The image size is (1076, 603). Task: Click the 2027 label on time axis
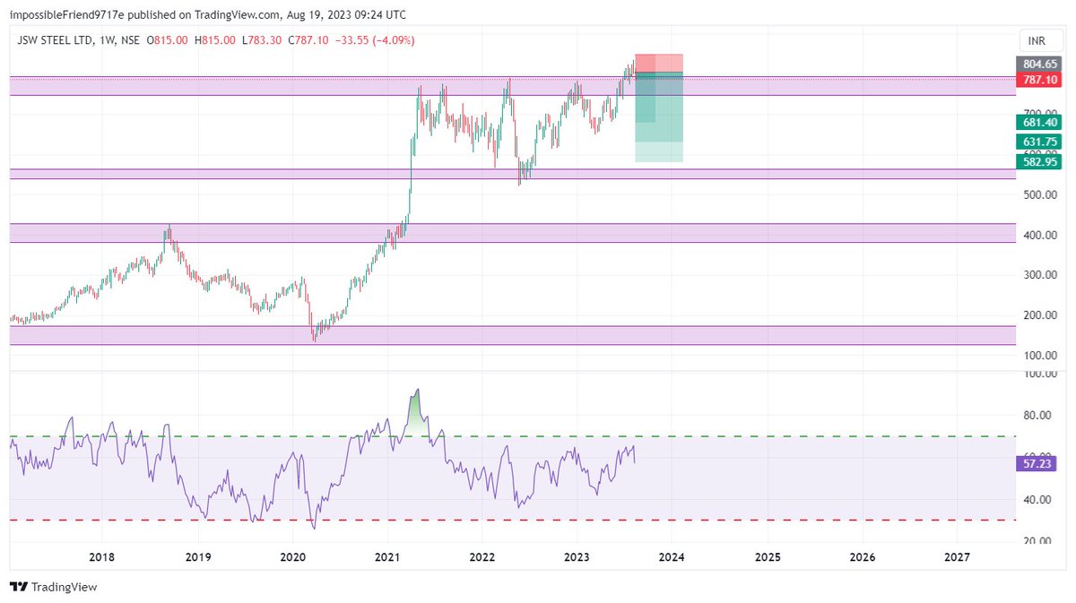pyautogui.click(x=957, y=557)
